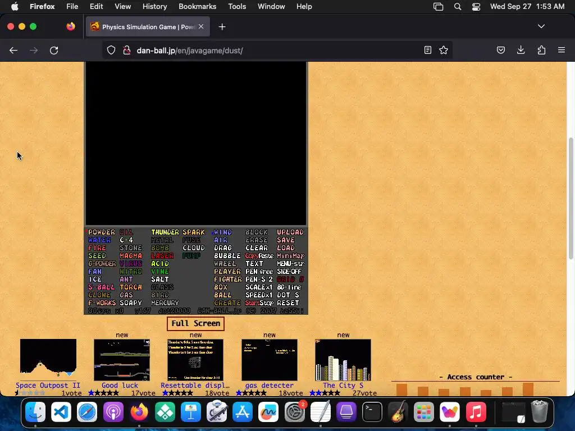Launch Visual Studio Code from dock

[61, 412]
